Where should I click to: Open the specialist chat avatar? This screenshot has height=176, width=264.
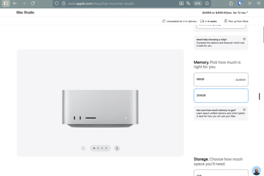(256, 170)
